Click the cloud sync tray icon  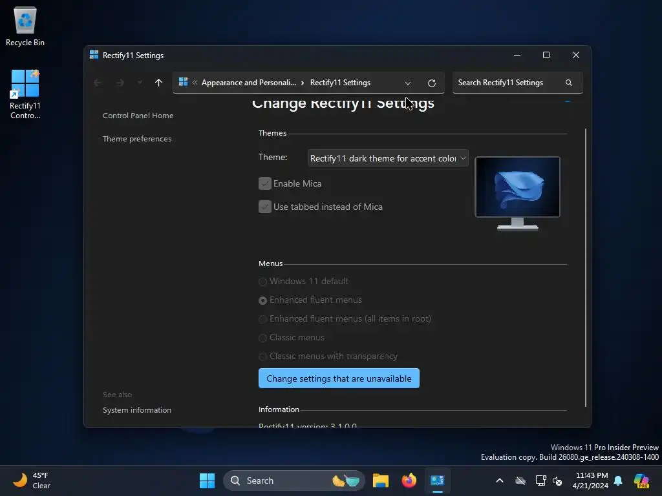click(520, 480)
